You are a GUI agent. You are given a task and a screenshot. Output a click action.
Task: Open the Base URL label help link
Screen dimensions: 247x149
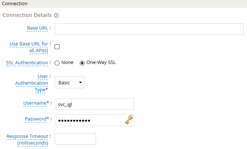(x=38, y=28)
